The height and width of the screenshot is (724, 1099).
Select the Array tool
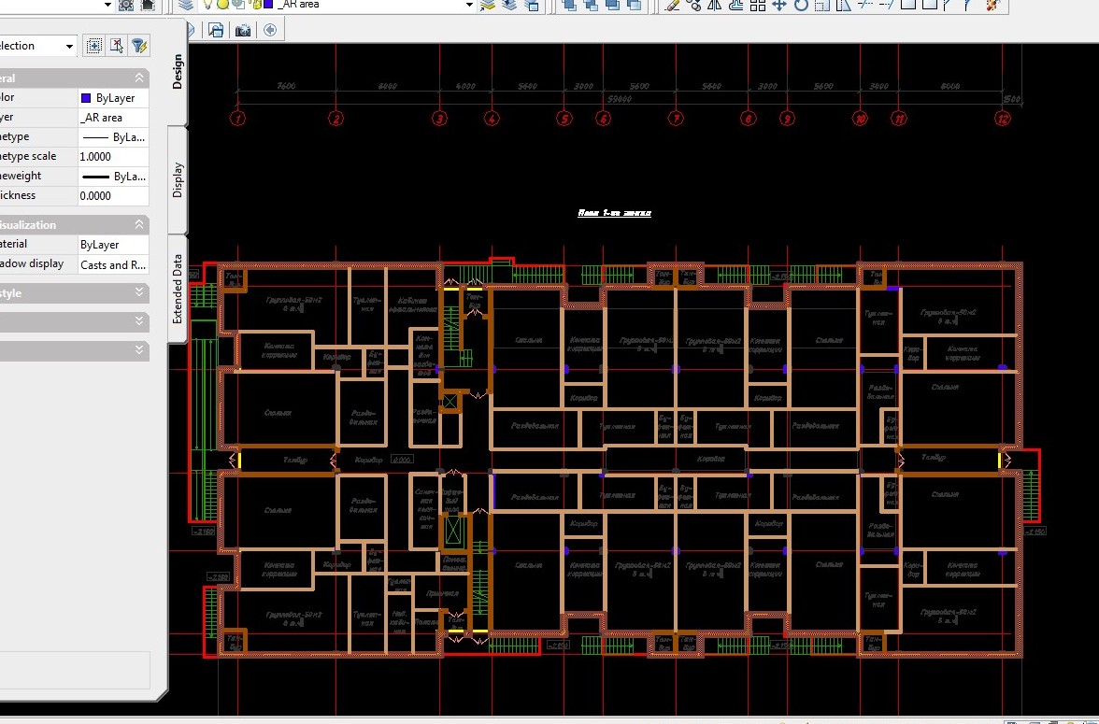tap(758, 5)
